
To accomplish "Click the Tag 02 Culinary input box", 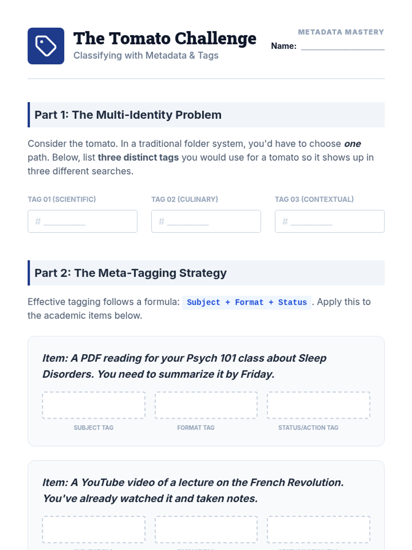I will 206,221.
